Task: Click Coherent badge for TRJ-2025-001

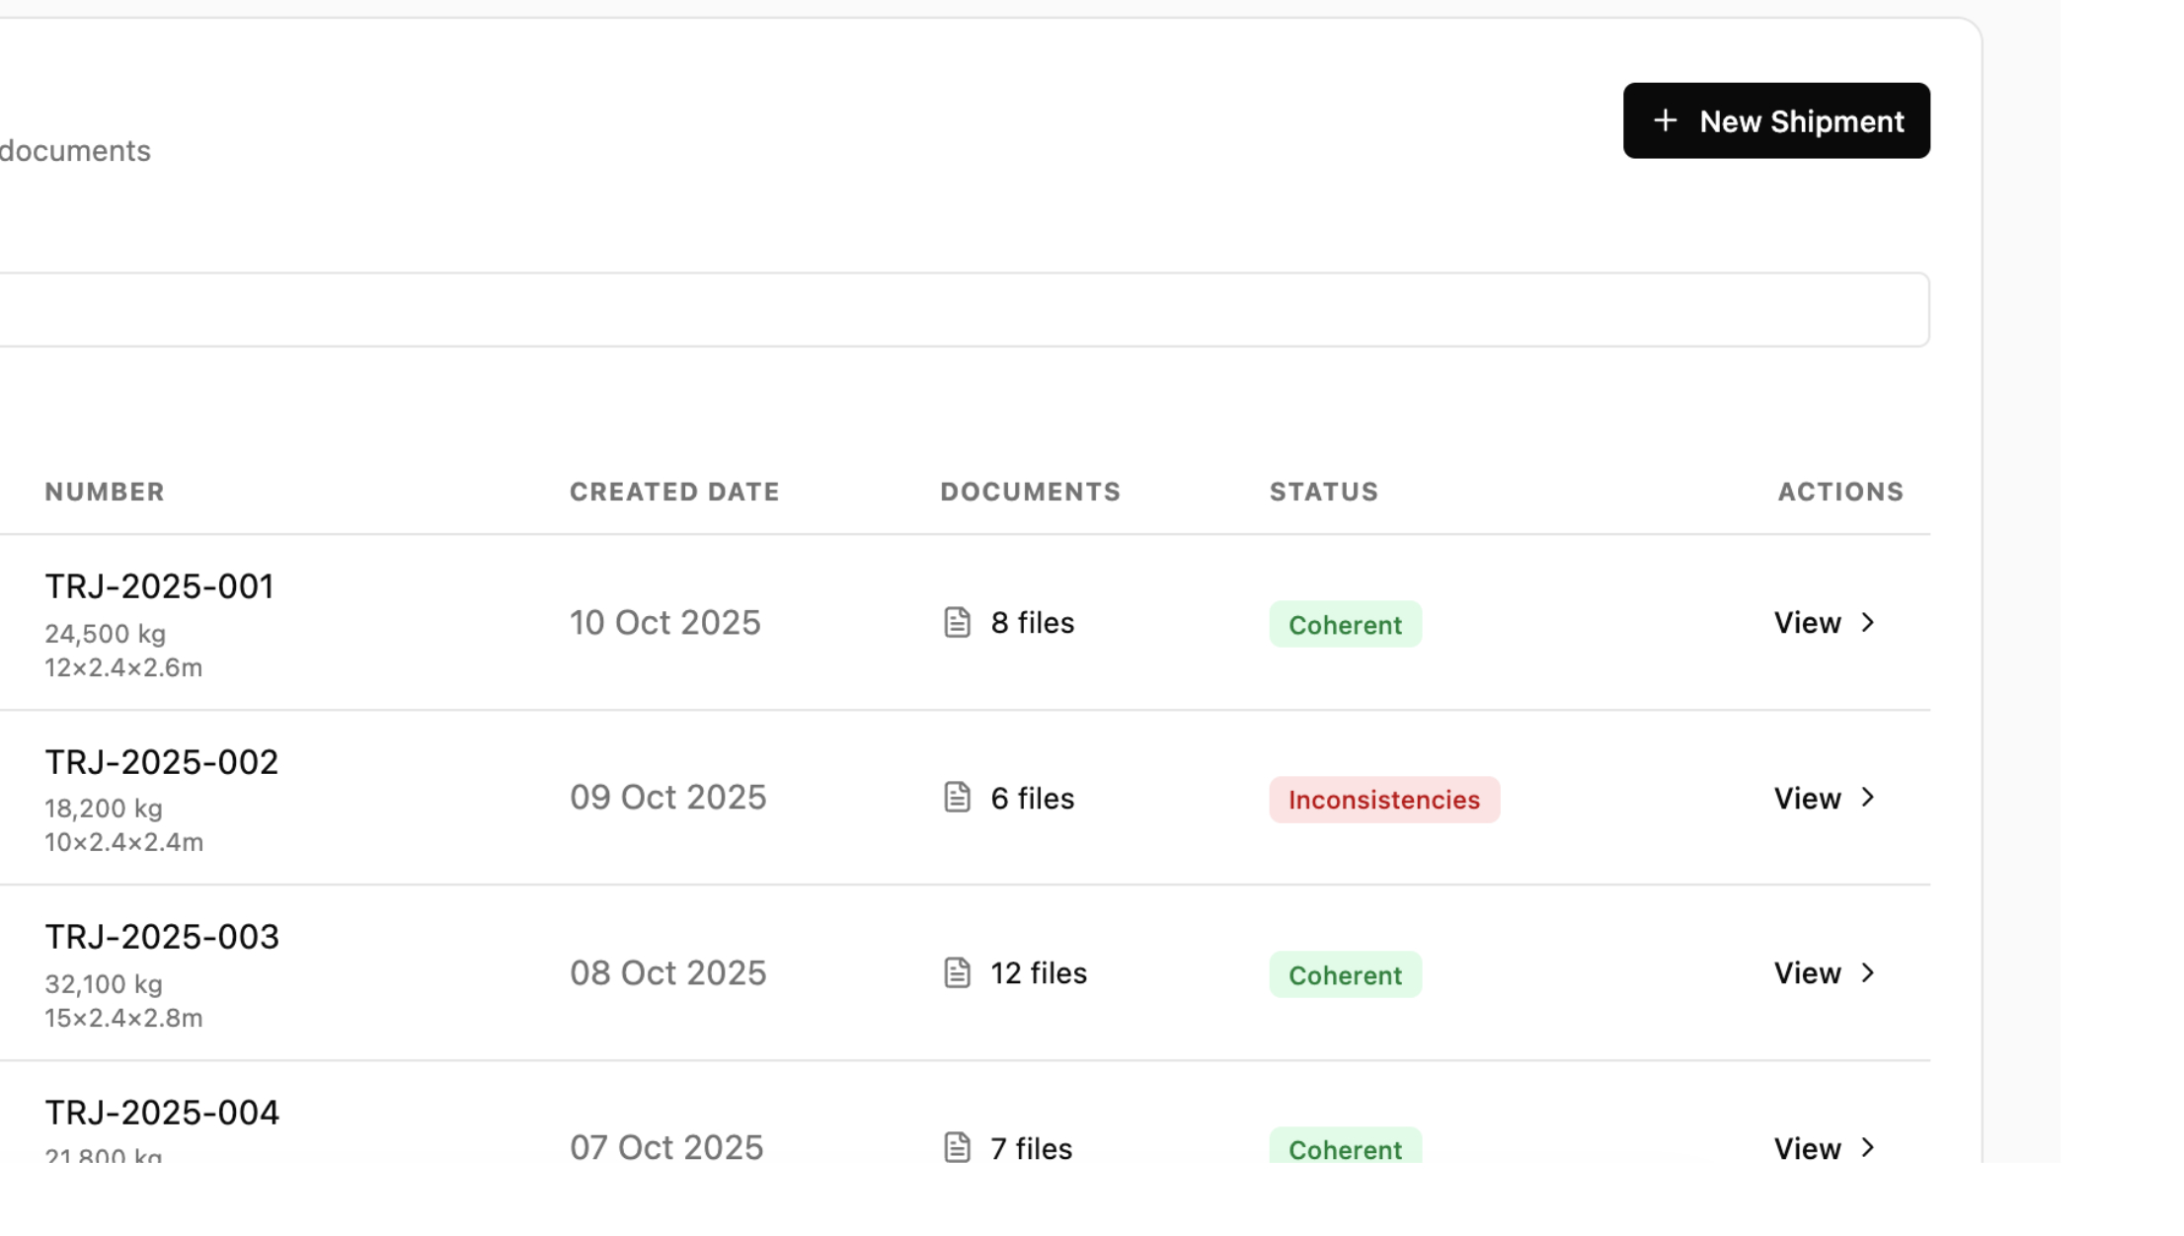Action: (x=1345, y=624)
